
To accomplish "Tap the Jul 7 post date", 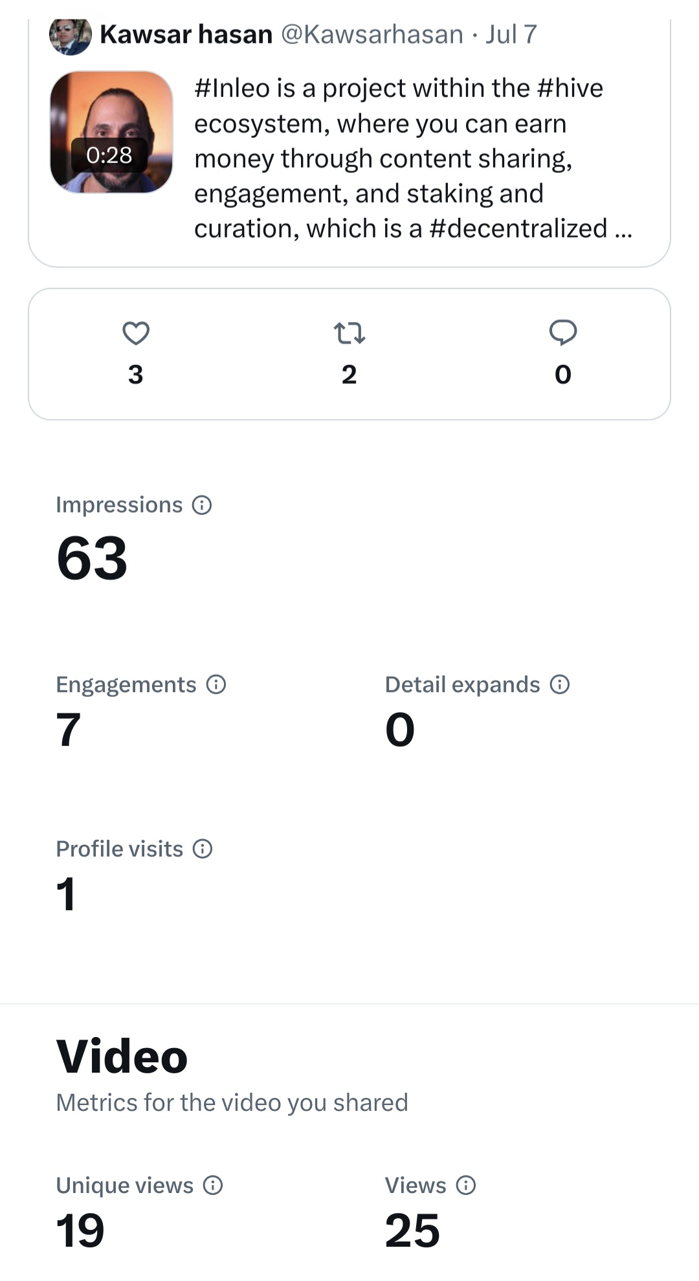I will tap(511, 34).
